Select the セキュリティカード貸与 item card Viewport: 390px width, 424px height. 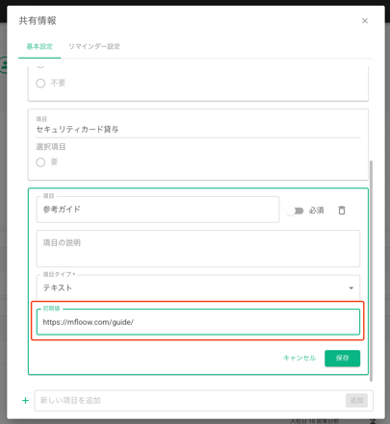[198, 144]
